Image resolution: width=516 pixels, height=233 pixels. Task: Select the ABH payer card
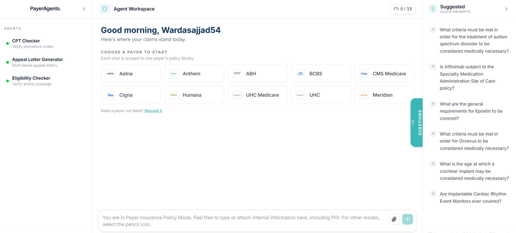(x=258, y=73)
